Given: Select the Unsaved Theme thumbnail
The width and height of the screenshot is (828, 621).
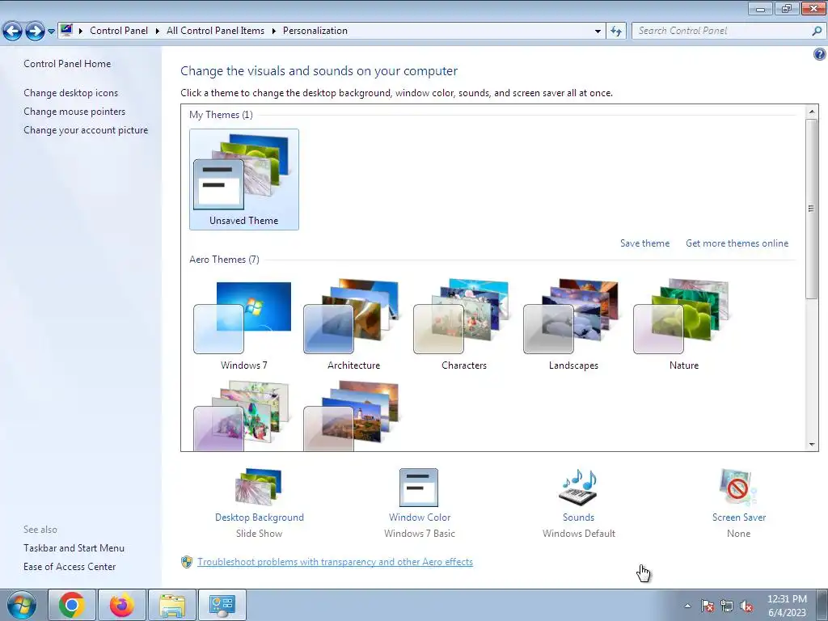Looking at the screenshot, I should tap(244, 180).
